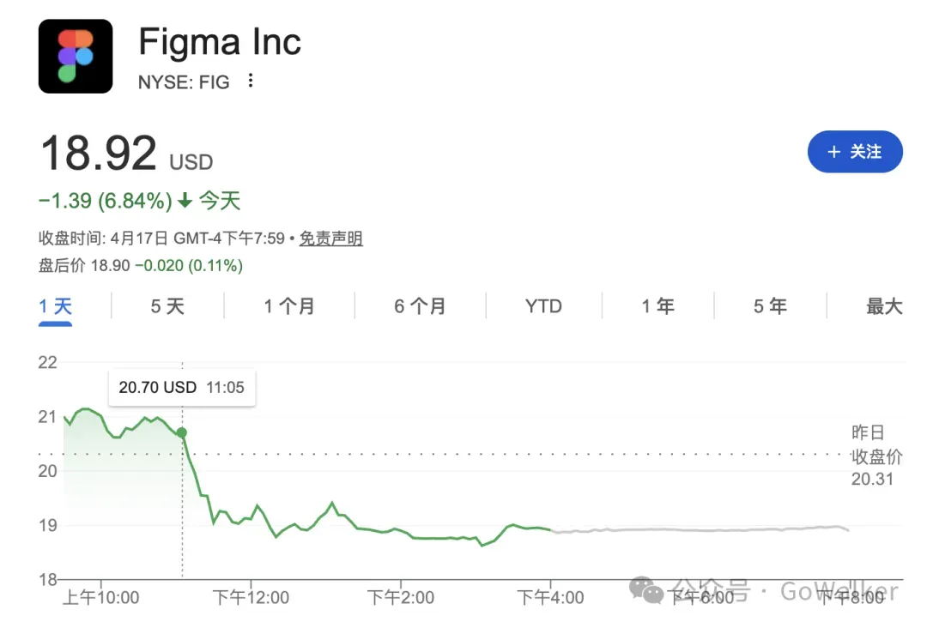
Task: Show the 最大 maximum range
Action: coord(884,306)
